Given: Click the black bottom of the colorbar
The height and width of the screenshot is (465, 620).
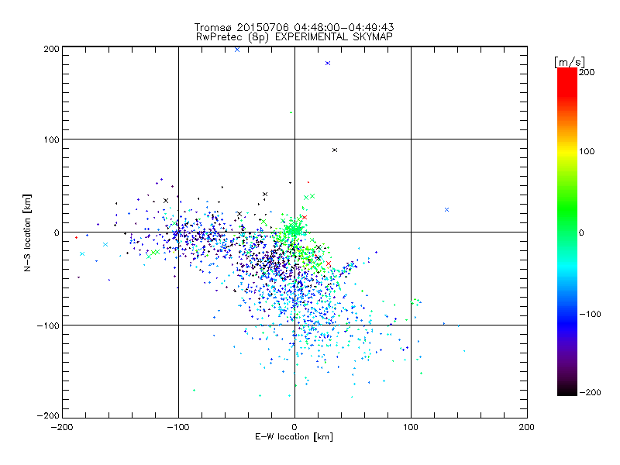Looking at the screenshot, I should 567,390.
